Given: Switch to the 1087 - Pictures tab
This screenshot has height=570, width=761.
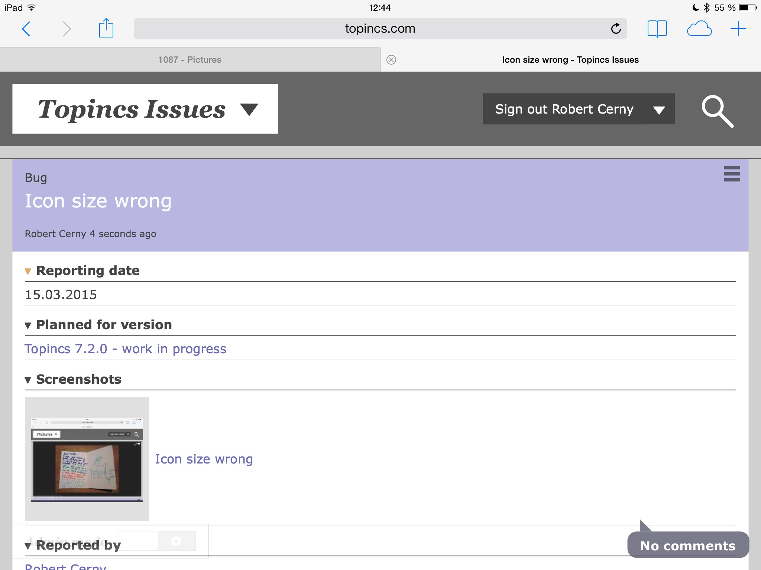Looking at the screenshot, I should [x=190, y=60].
